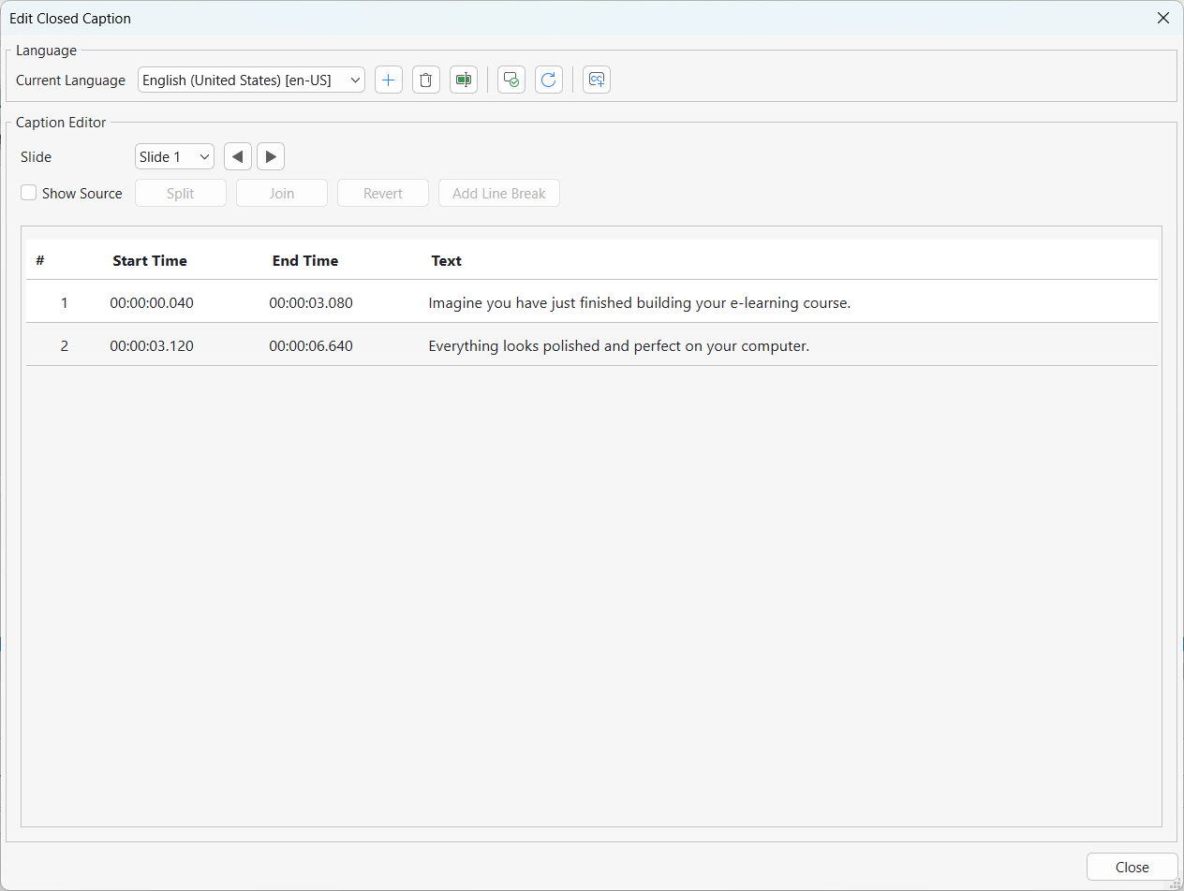Click the blue circular refresh arrow icon
The image size is (1184, 891).
(x=549, y=80)
